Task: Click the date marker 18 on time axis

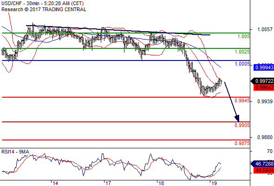Action: [161, 183]
